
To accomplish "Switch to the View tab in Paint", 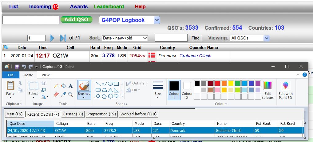I will 46,75.
